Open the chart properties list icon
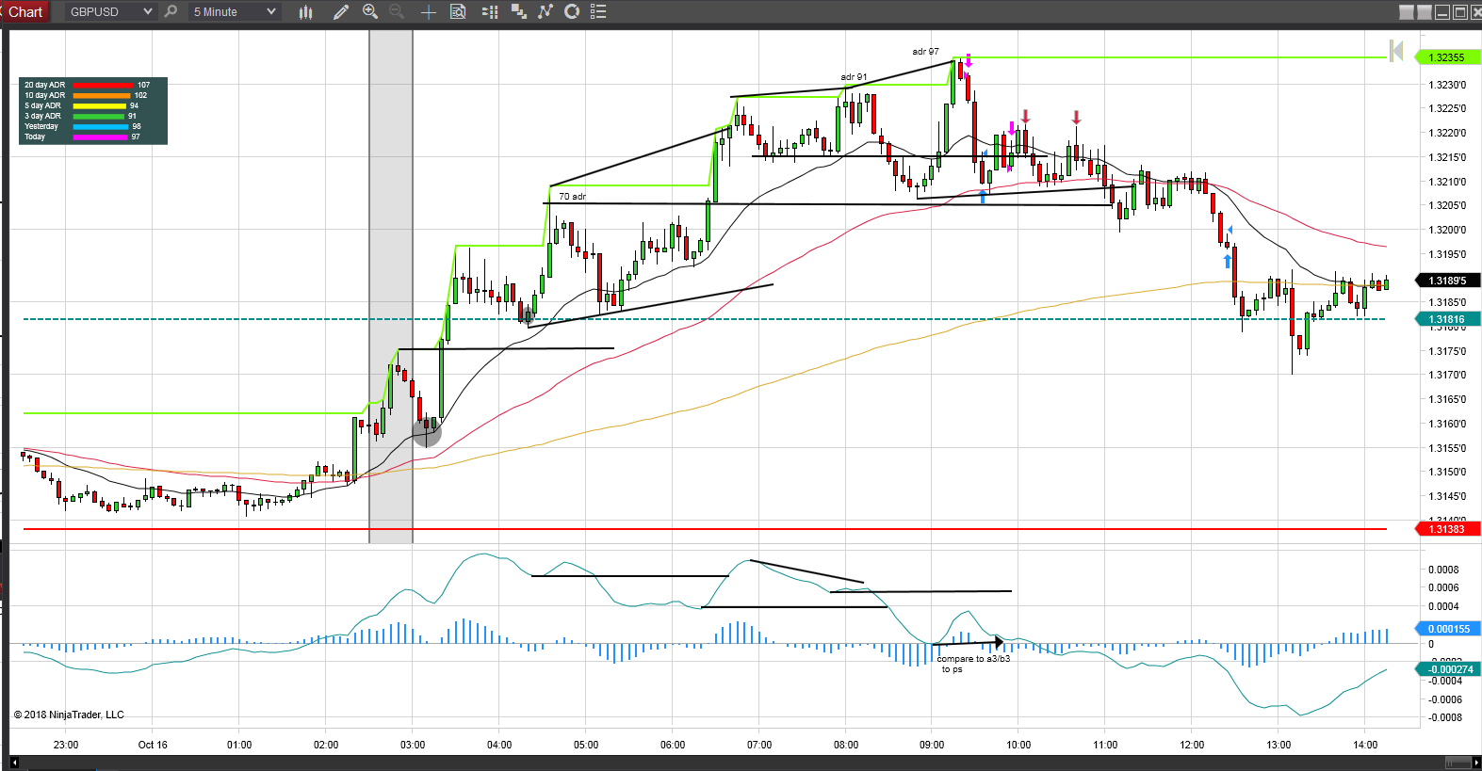 598,11
